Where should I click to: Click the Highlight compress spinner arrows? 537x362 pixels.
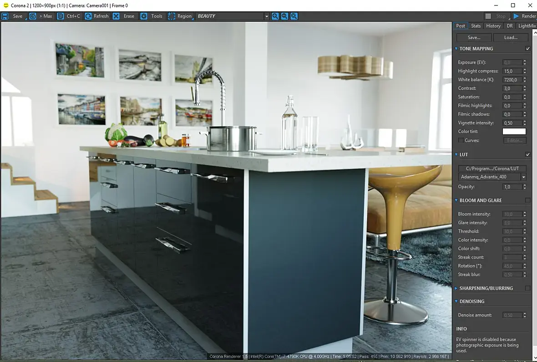[x=524, y=71]
